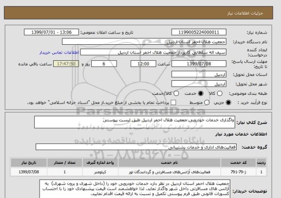
Task: Click the ساعت باقی مانده label
Action: tap(35, 64)
